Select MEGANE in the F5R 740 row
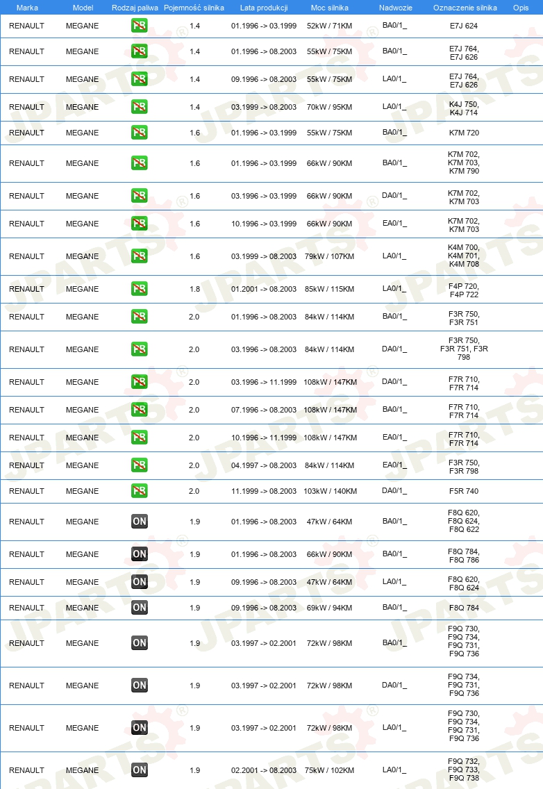Viewport: 543px width, 789px height. coord(82,491)
